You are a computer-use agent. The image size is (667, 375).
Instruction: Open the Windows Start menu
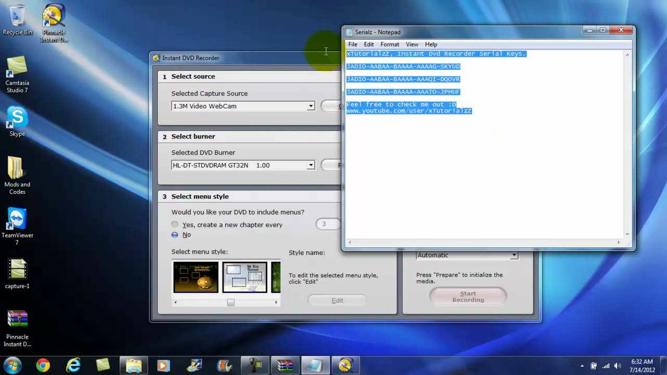[x=13, y=365]
